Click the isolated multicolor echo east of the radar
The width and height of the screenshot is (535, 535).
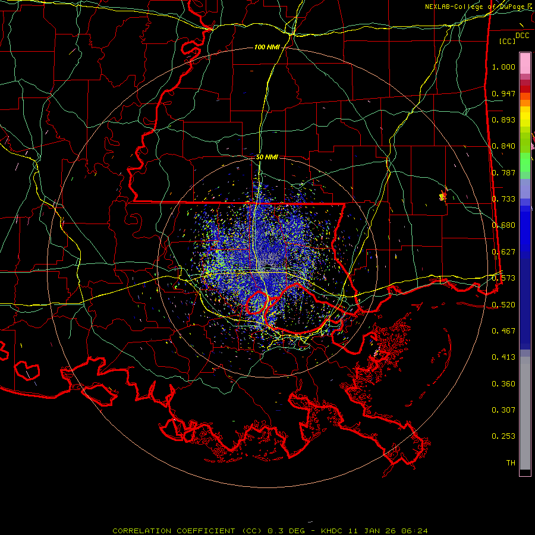pos(443,196)
